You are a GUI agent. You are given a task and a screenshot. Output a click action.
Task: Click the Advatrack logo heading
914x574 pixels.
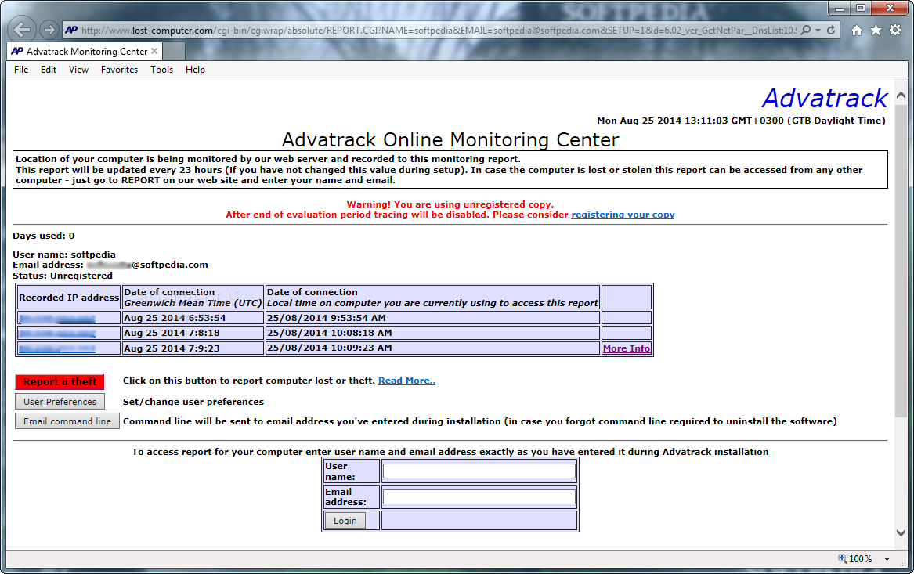point(825,98)
